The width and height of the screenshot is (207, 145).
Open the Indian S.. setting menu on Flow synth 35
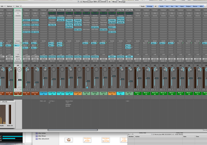click(x=61, y=10)
